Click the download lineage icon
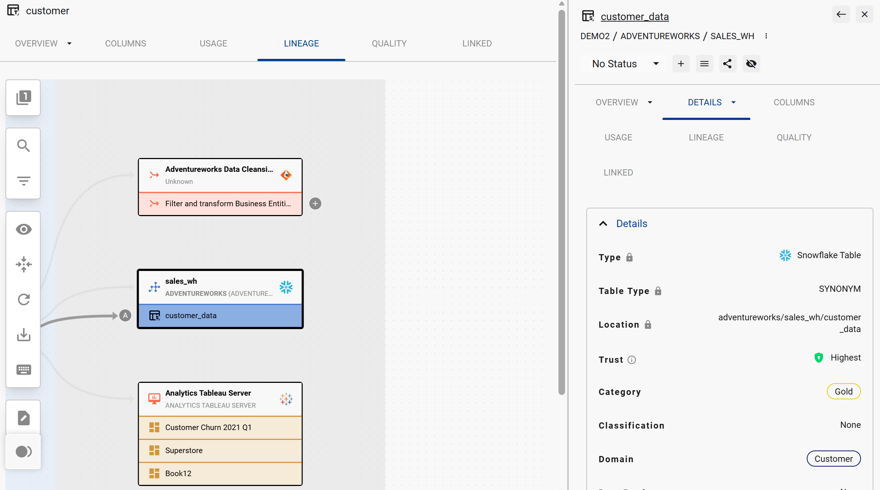Viewport: 880px width, 490px height. [23, 335]
